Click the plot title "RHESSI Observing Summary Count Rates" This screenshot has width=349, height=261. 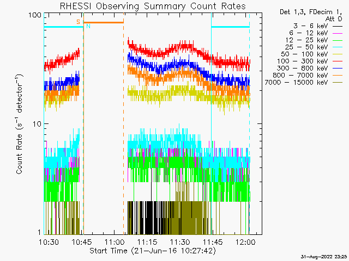pyautogui.click(x=153, y=6)
